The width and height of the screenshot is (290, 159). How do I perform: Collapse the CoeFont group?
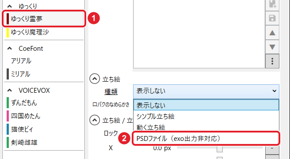pos(10,49)
